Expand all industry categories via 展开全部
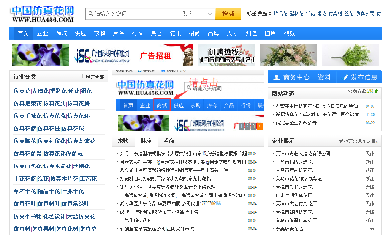This screenshot has width=383, height=236. [x=95, y=77]
